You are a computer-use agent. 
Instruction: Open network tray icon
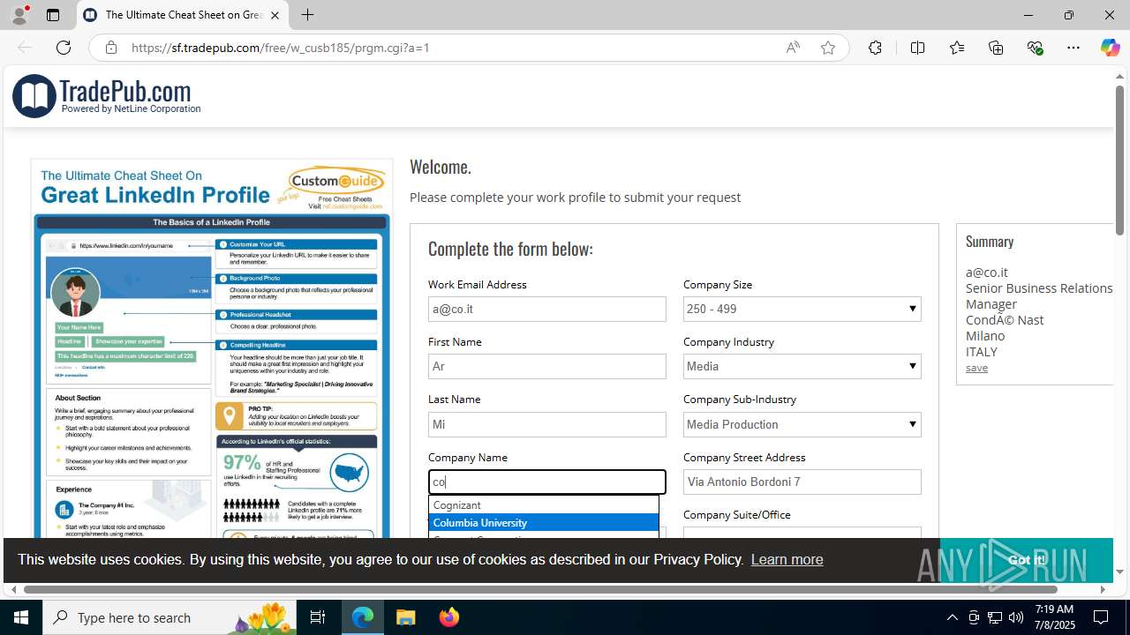click(x=994, y=617)
